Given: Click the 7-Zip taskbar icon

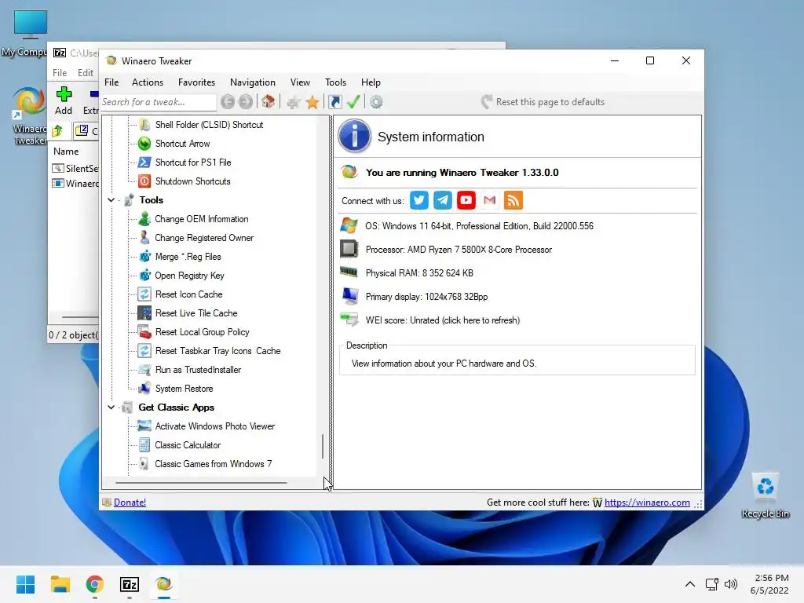Looking at the screenshot, I should [x=130, y=584].
